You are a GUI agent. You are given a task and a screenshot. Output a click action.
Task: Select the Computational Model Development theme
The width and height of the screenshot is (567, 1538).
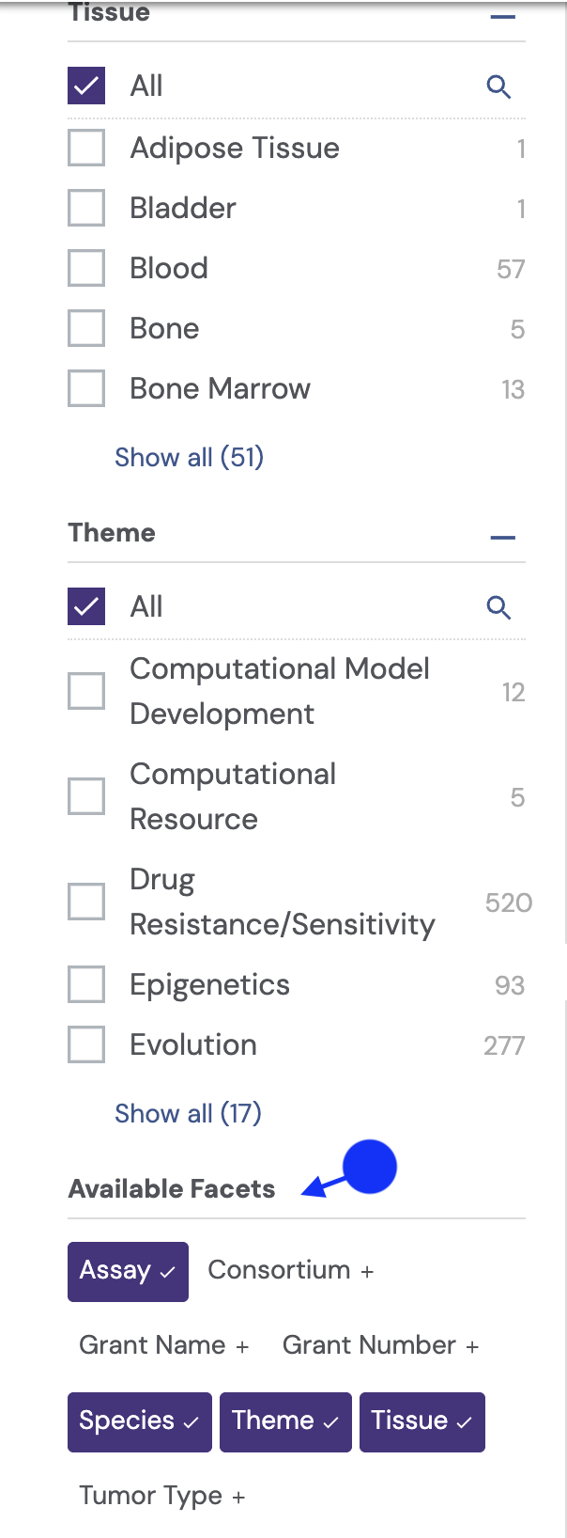(x=85, y=690)
